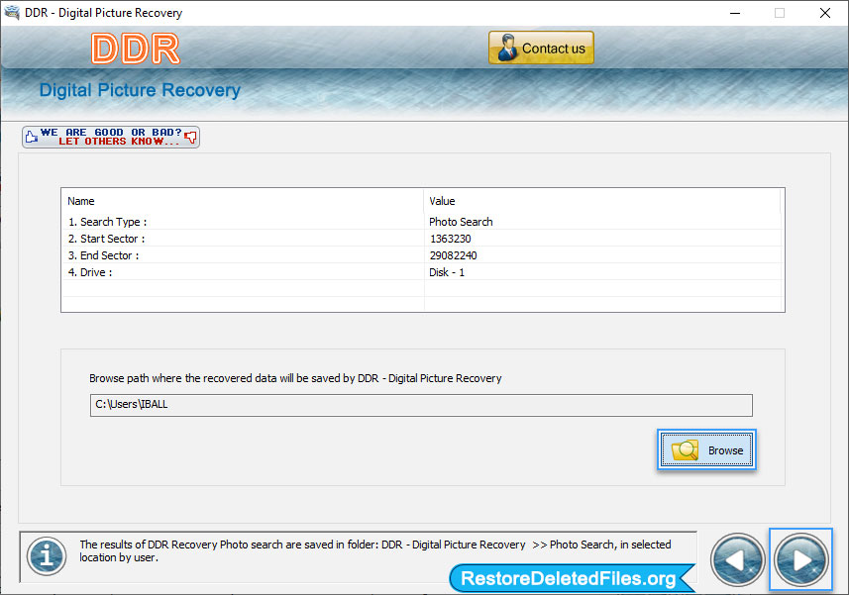This screenshot has height=595, width=849.
Task: Select the 'Drive' row name
Action: 90,272
